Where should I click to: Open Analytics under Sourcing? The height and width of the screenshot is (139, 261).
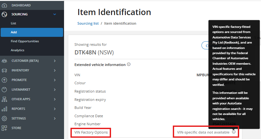17,50
